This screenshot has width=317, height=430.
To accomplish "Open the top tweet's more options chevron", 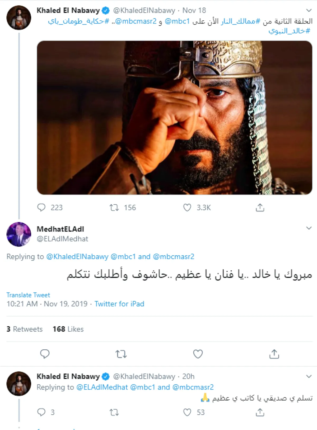I will [309, 11].
